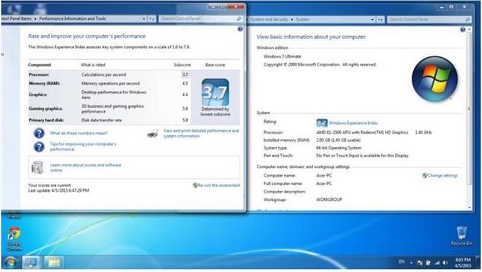Image resolution: width=482 pixels, height=272 pixels.
Task: Open the EN language selector on taskbar
Action: [401, 262]
